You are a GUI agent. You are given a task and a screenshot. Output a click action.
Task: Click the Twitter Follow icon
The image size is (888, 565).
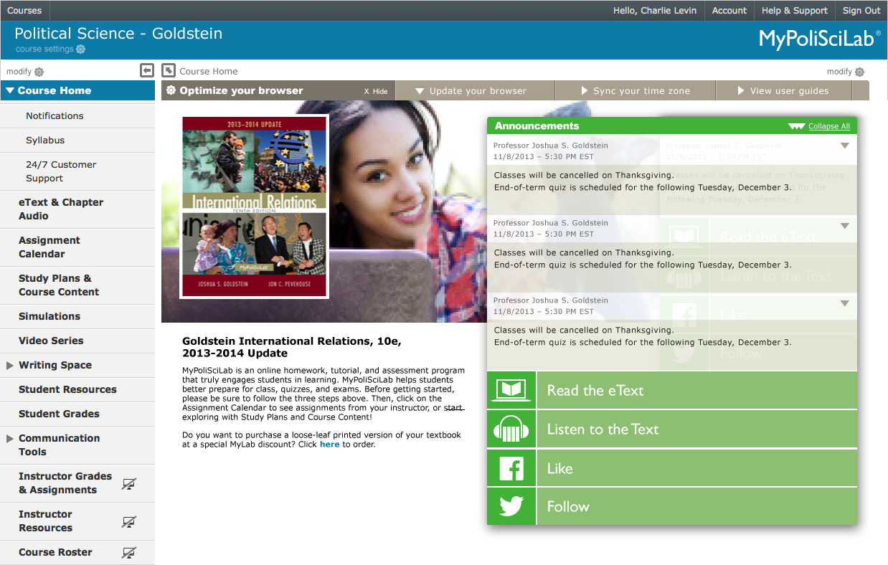(511, 506)
